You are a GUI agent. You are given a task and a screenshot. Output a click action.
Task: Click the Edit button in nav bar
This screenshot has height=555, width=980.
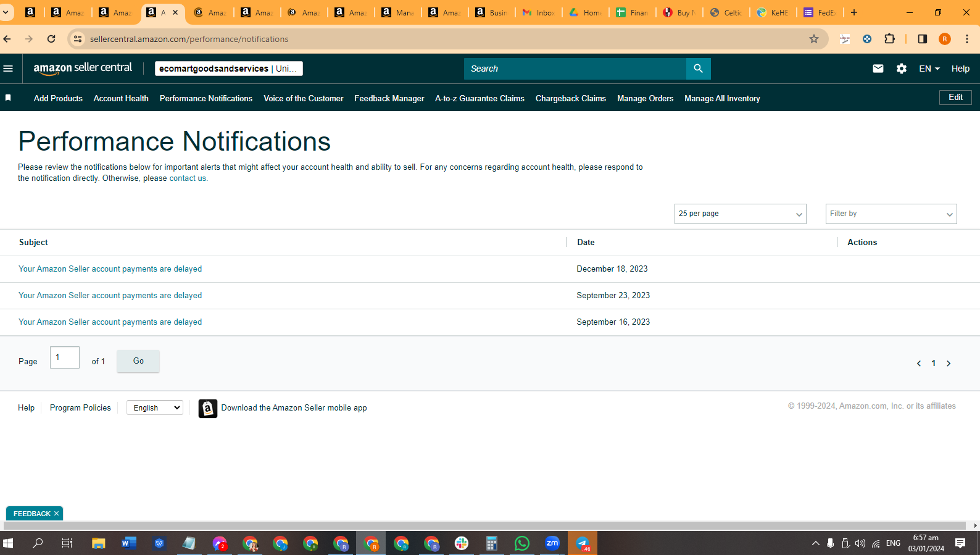pyautogui.click(x=955, y=98)
